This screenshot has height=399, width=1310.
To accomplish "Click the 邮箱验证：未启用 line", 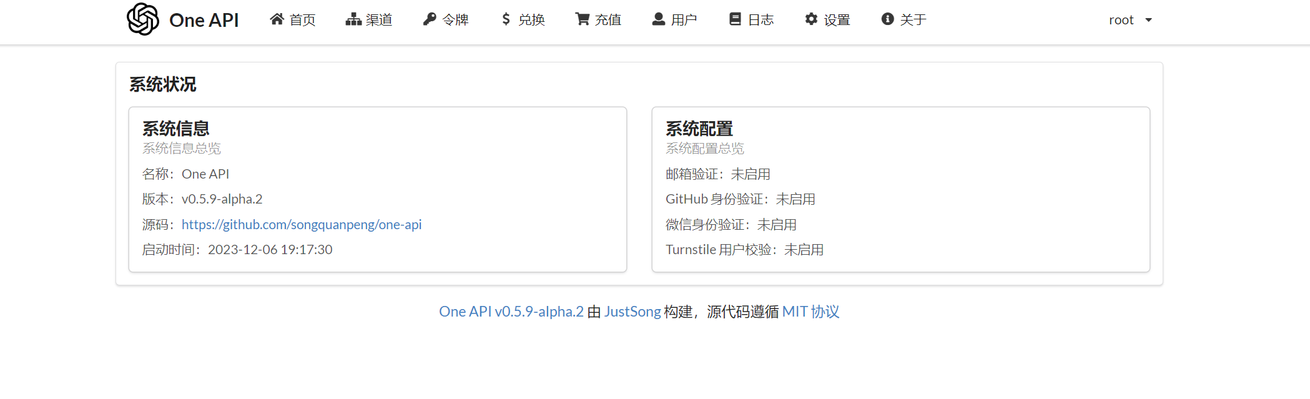I will tap(718, 174).
